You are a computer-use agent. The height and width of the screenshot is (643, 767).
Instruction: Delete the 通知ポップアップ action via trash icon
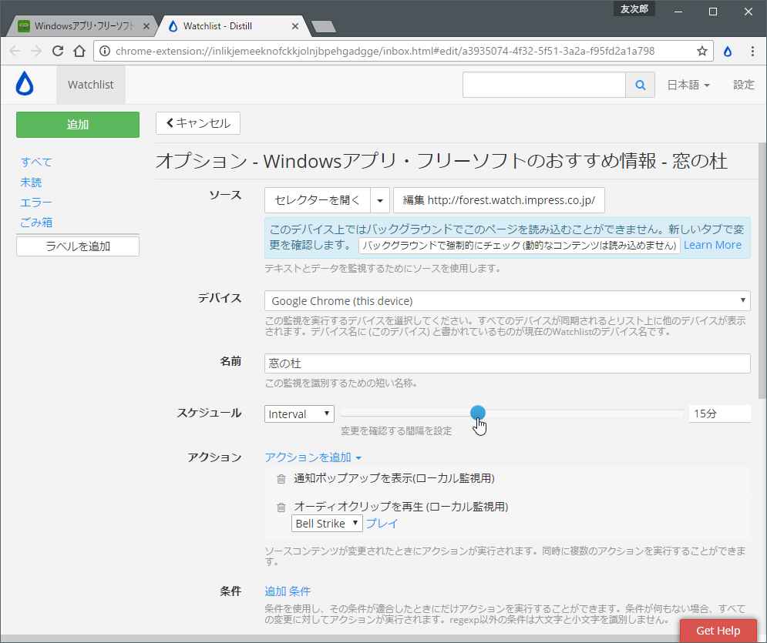pos(281,478)
